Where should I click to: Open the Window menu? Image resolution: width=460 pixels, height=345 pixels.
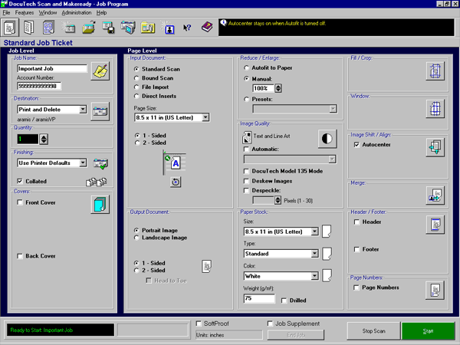tap(48, 12)
